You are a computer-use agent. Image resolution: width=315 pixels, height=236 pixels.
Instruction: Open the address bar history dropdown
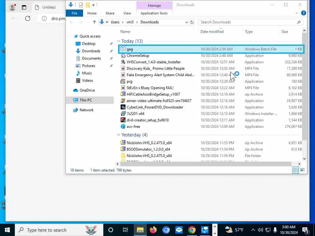tap(187, 22)
